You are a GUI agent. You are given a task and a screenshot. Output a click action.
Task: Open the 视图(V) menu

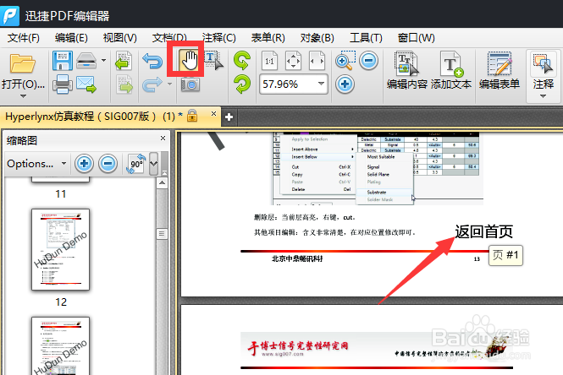(120, 38)
